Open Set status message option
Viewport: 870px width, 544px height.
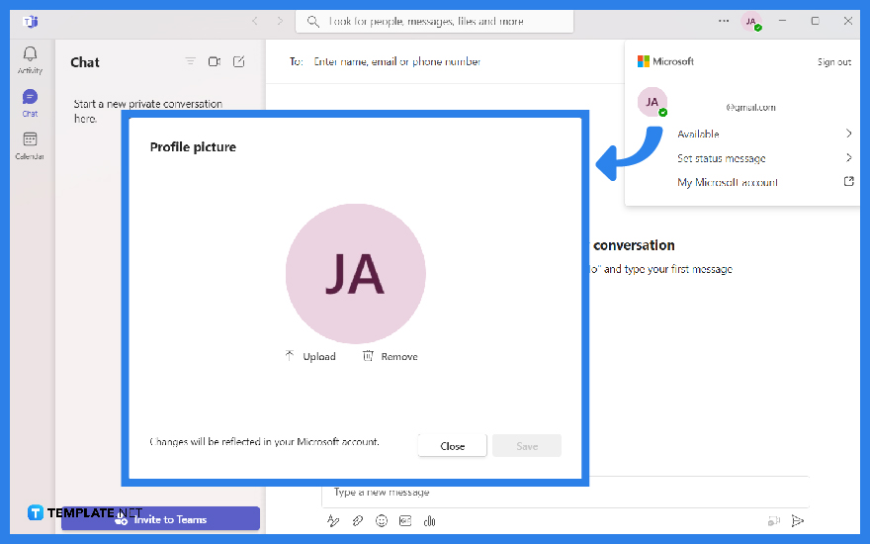point(764,158)
